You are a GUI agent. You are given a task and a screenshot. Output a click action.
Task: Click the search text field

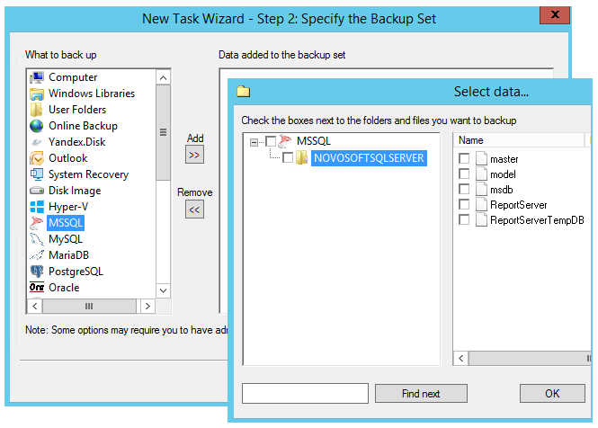pyautogui.click(x=306, y=394)
